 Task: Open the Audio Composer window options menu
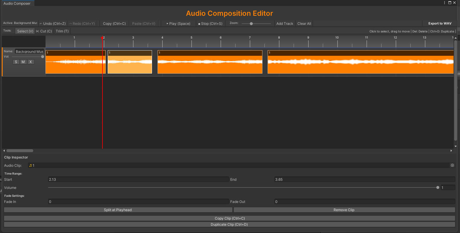click(445, 3)
